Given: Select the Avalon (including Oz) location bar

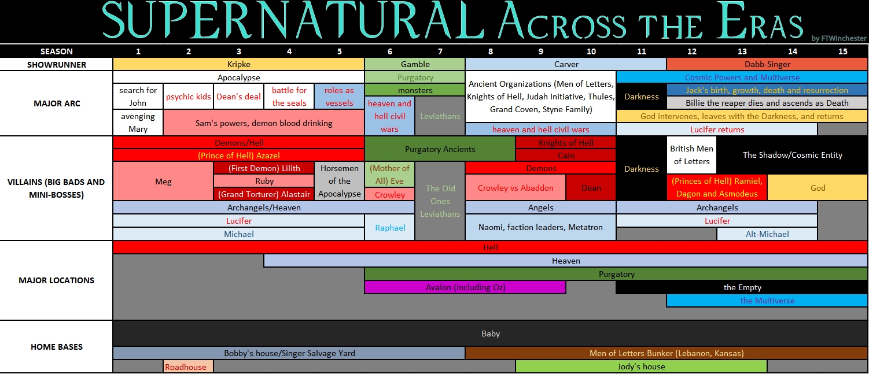Looking at the screenshot, I should pyautogui.click(x=465, y=287).
